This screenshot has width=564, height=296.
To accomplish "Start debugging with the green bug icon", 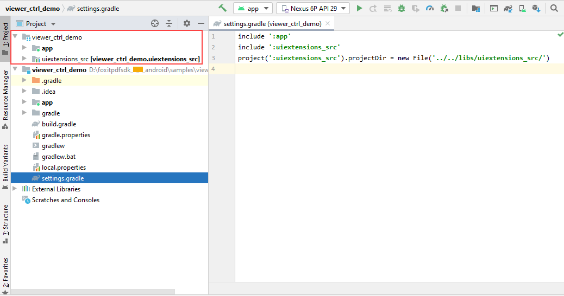I will pyautogui.click(x=401, y=8).
